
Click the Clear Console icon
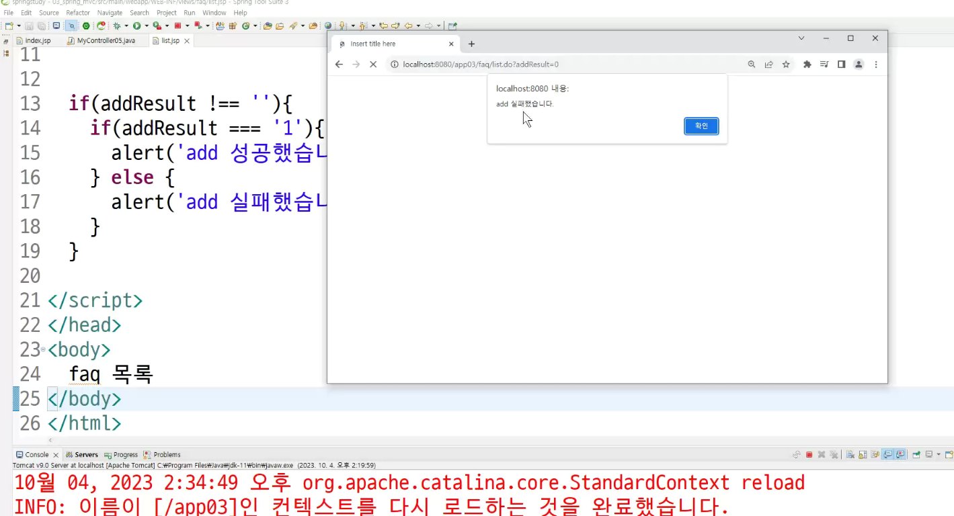tap(850, 455)
